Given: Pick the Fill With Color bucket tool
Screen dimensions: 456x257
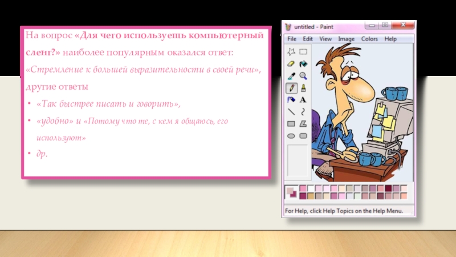Looking at the screenshot, I should (303, 64).
